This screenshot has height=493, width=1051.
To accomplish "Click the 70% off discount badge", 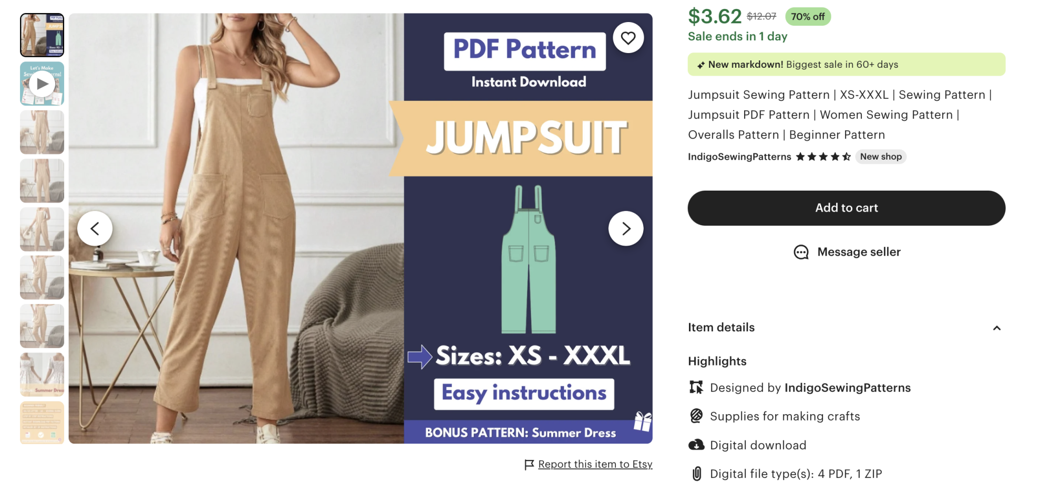I will 808,17.
